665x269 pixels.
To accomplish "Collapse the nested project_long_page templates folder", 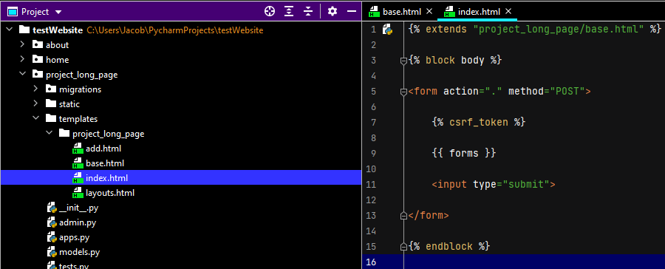I will (x=50, y=134).
